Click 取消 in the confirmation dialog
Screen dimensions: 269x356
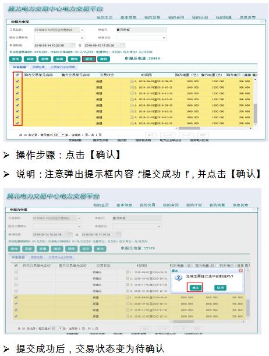click(x=220, y=288)
